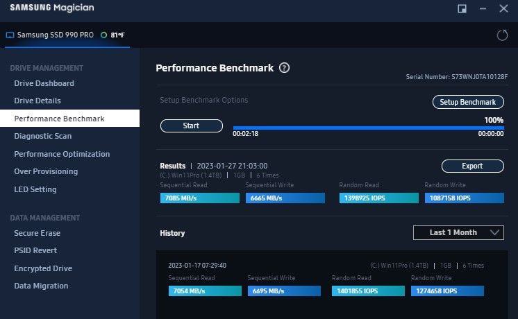The image size is (518, 319).
Task: Click the benchmark progress bar
Action: [x=368, y=128]
